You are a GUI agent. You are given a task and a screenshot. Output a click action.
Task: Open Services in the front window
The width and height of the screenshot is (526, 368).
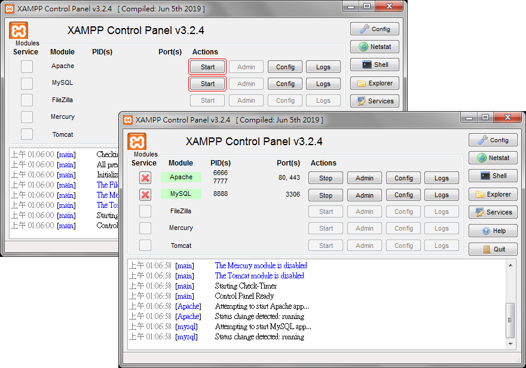click(x=493, y=213)
